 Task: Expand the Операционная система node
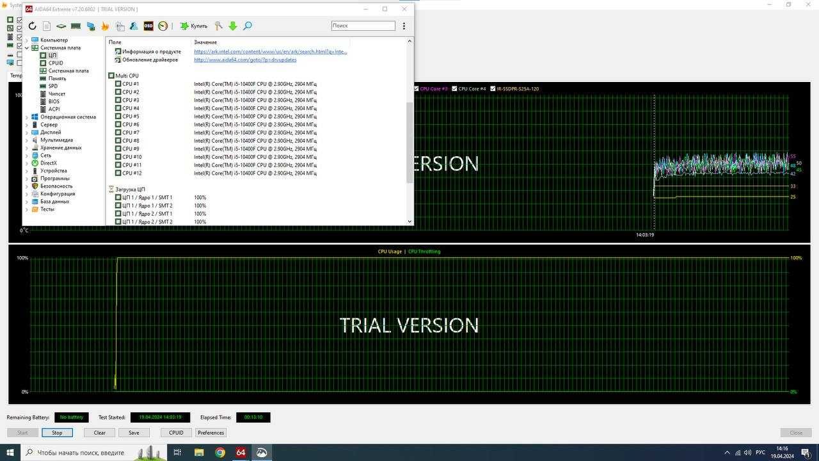coord(27,117)
